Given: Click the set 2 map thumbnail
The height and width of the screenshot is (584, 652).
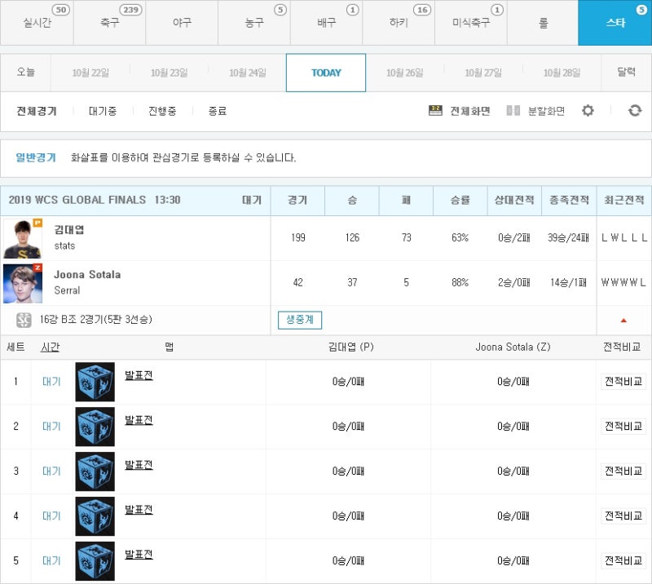Looking at the screenshot, I should click(95, 427).
